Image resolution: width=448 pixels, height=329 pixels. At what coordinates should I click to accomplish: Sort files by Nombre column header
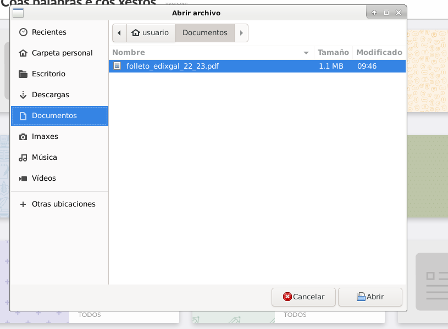pyautogui.click(x=209, y=52)
